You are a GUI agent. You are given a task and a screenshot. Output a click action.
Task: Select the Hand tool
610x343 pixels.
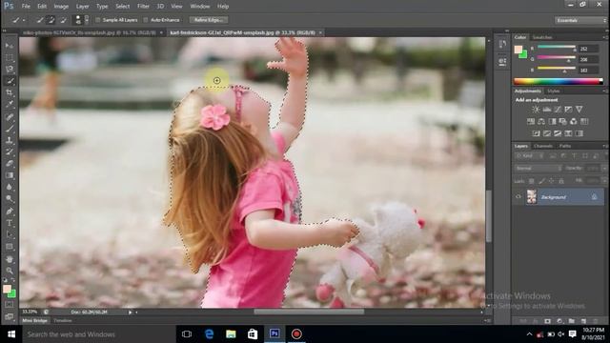point(10,259)
